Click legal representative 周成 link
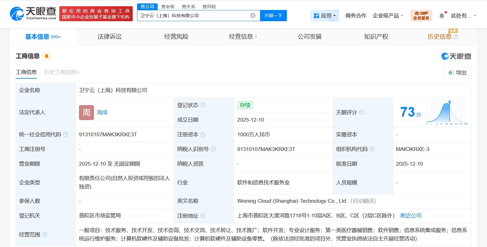 102,112
